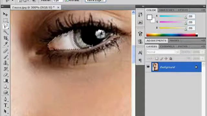Click lock position cross icon
The height and width of the screenshot is (116, 207).
click(166, 58)
